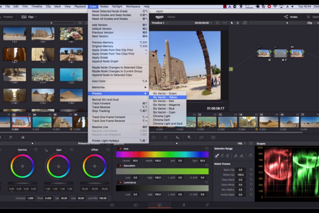Select Chroma Light and Dark preset
This screenshot has height=213, width=319.
click(x=168, y=124)
